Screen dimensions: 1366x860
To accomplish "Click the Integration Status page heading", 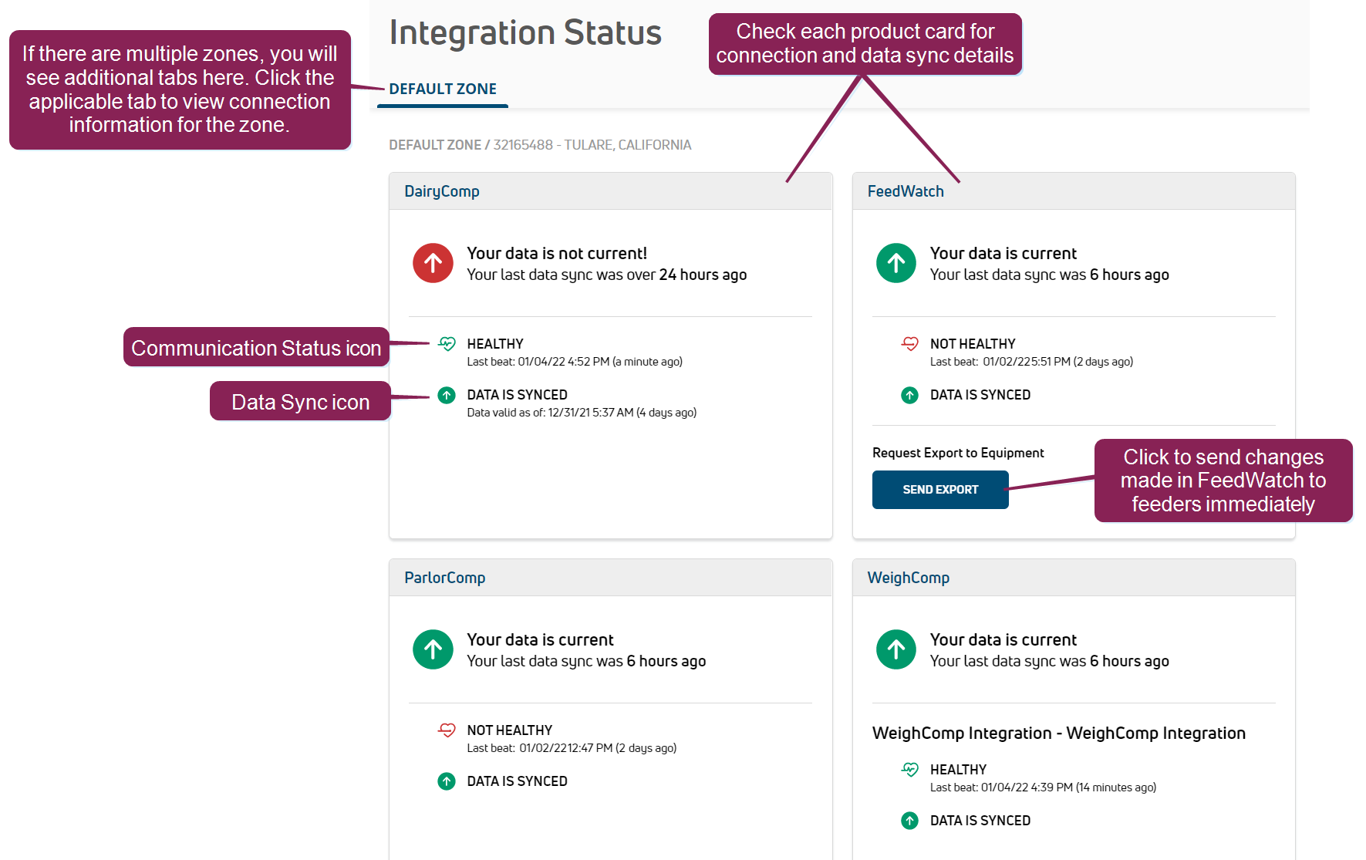I will (525, 33).
